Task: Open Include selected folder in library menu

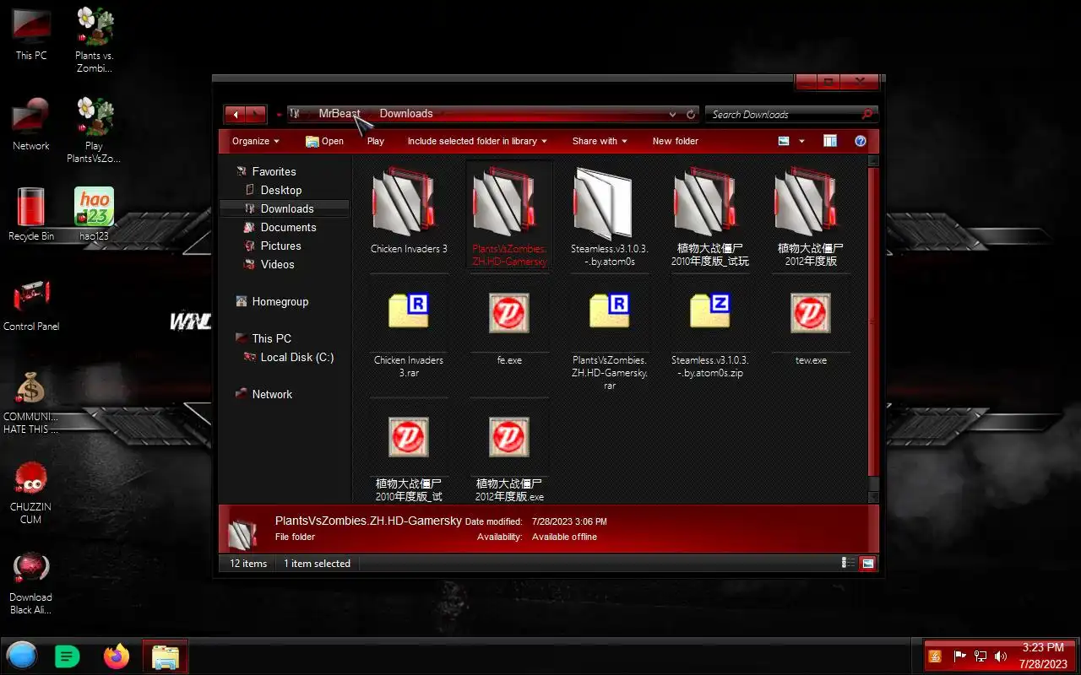Action: tap(477, 141)
